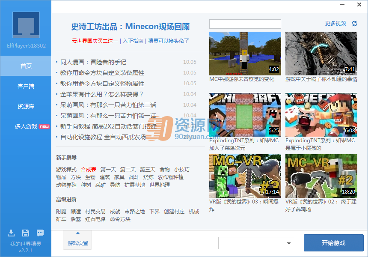Play the 7:41 pickaxe video thumbnail

pyautogui.click(x=321, y=54)
